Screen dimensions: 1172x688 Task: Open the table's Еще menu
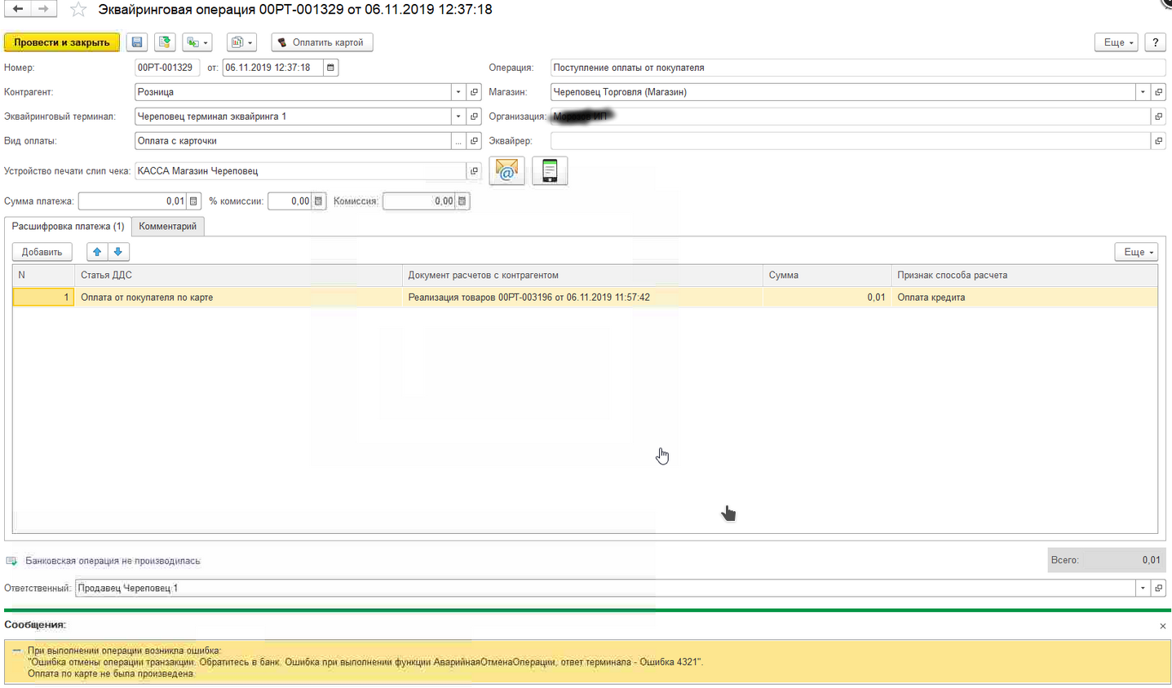[1136, 252]
